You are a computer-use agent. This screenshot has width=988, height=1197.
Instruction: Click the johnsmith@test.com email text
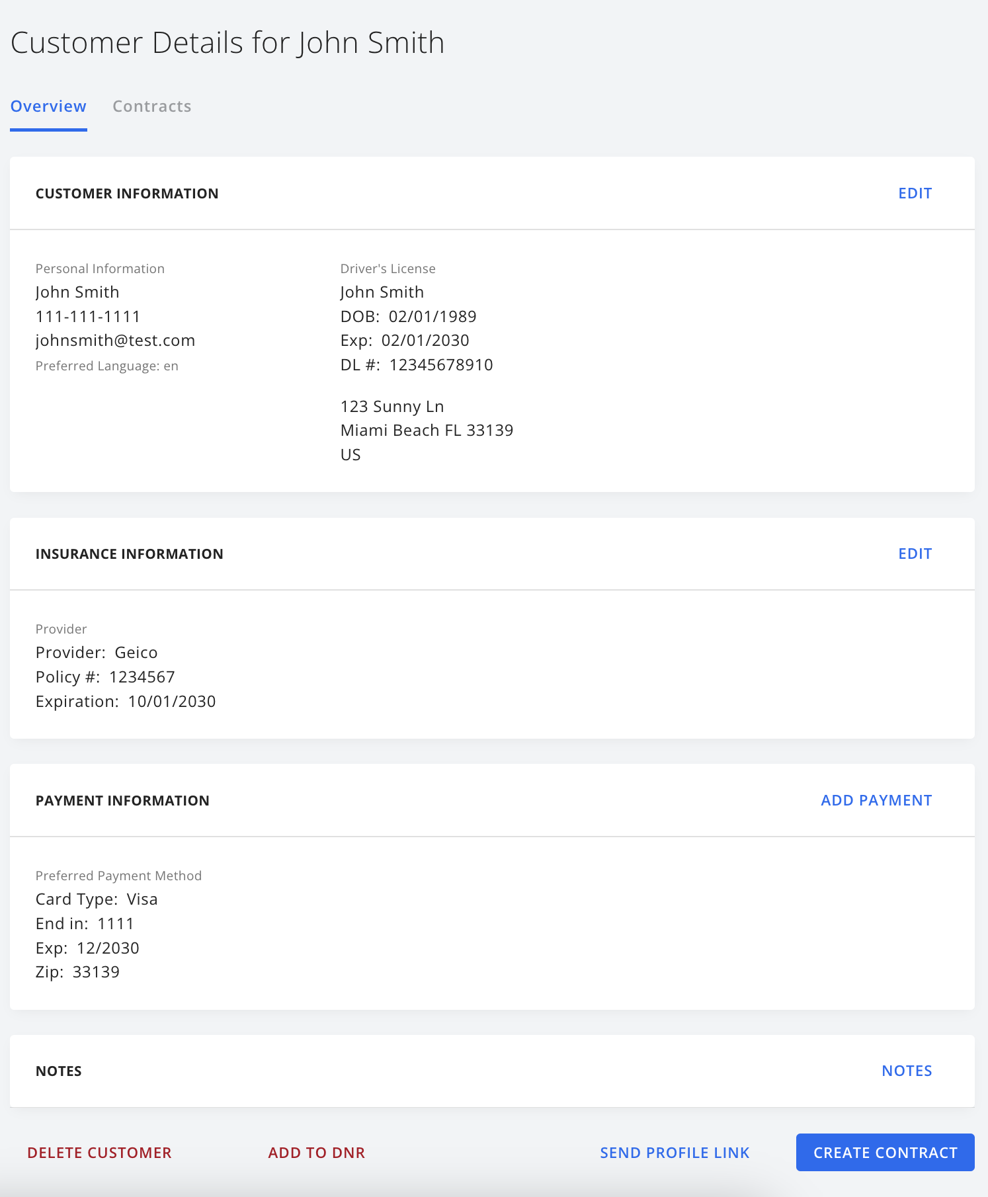pyautogui.click(x=115, y=341)
